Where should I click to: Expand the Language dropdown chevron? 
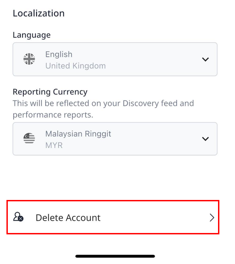(205, 59)
